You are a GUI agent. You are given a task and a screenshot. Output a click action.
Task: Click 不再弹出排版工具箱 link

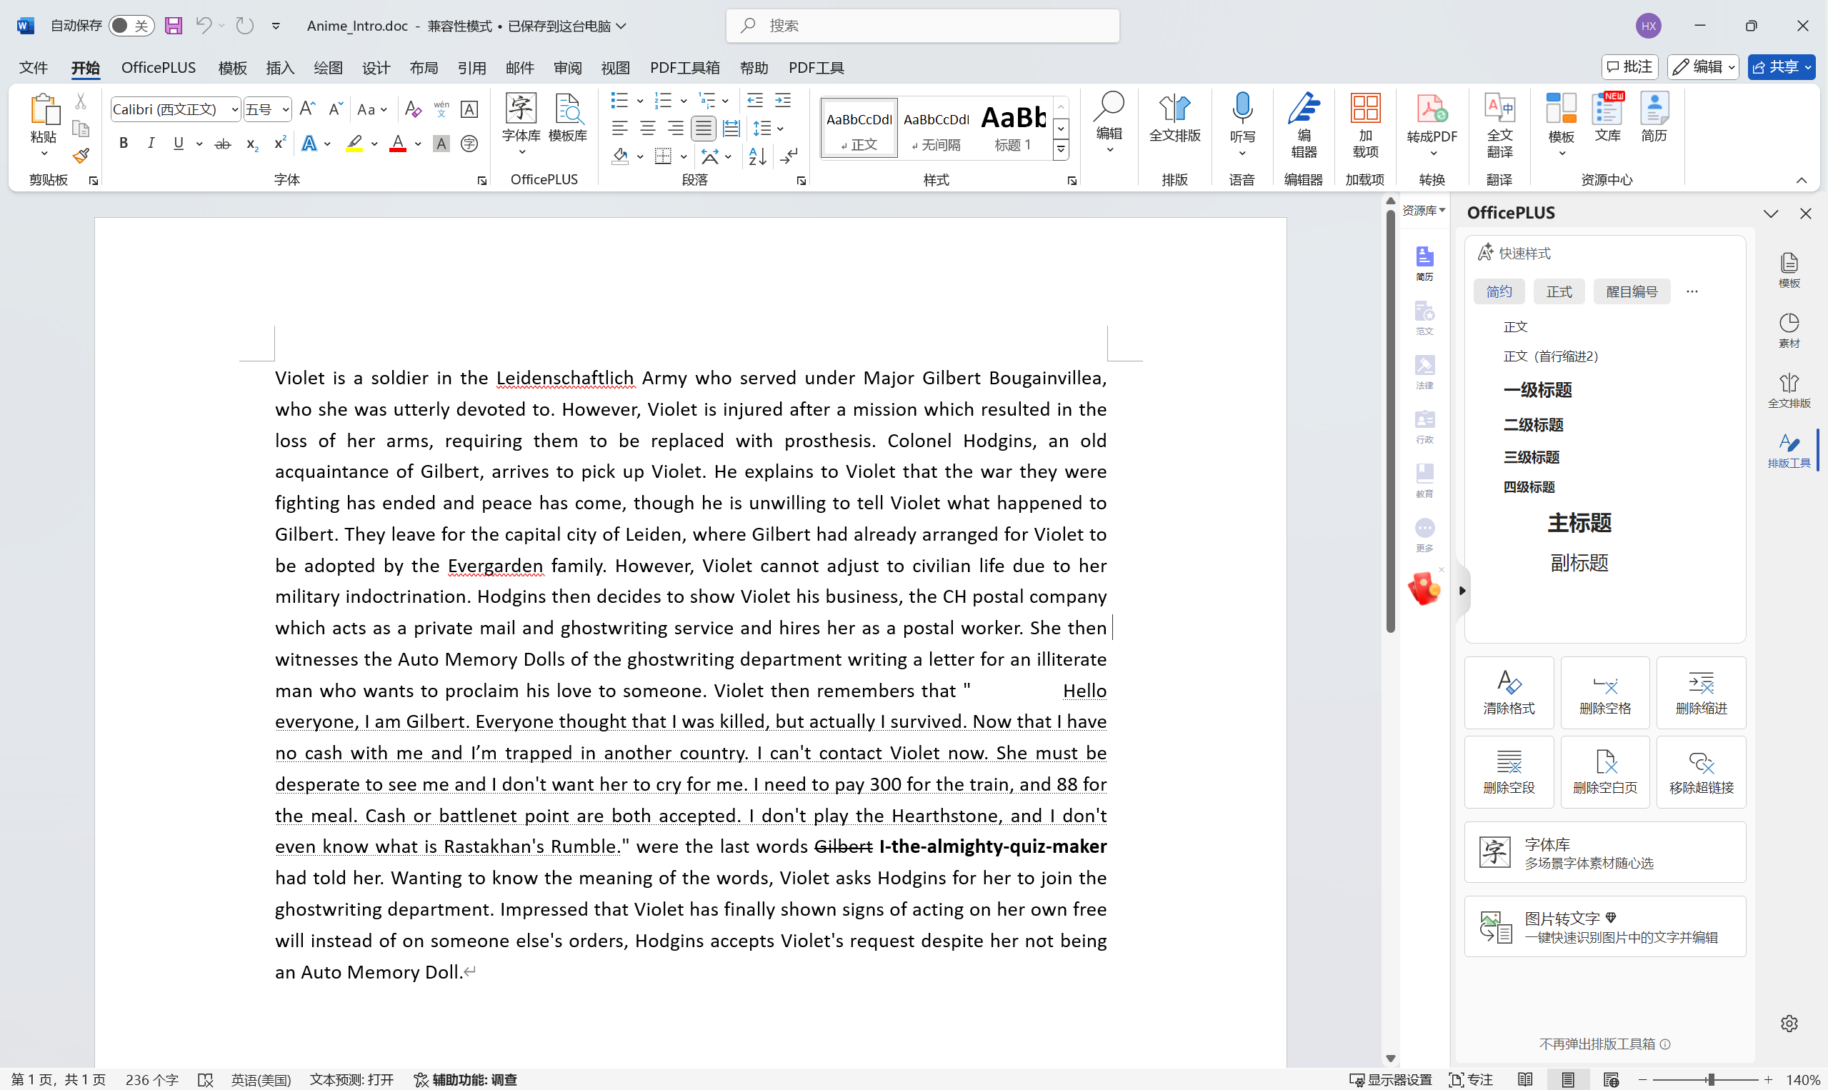click(x=1597, y=1044)
